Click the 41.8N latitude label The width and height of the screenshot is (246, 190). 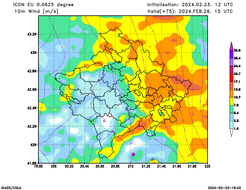point(32,163)
